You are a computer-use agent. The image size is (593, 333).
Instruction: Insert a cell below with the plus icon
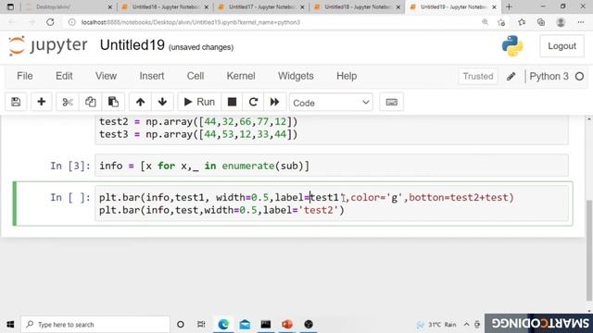41,102
